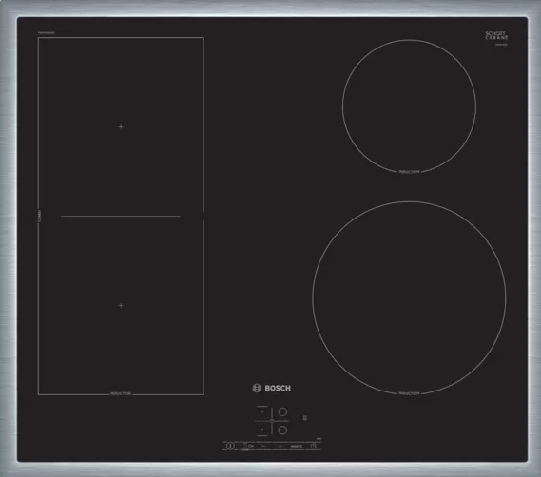541x477 pixels.
Task: Toggle the child lock key symbol
Action: click(x=251, y=446)
